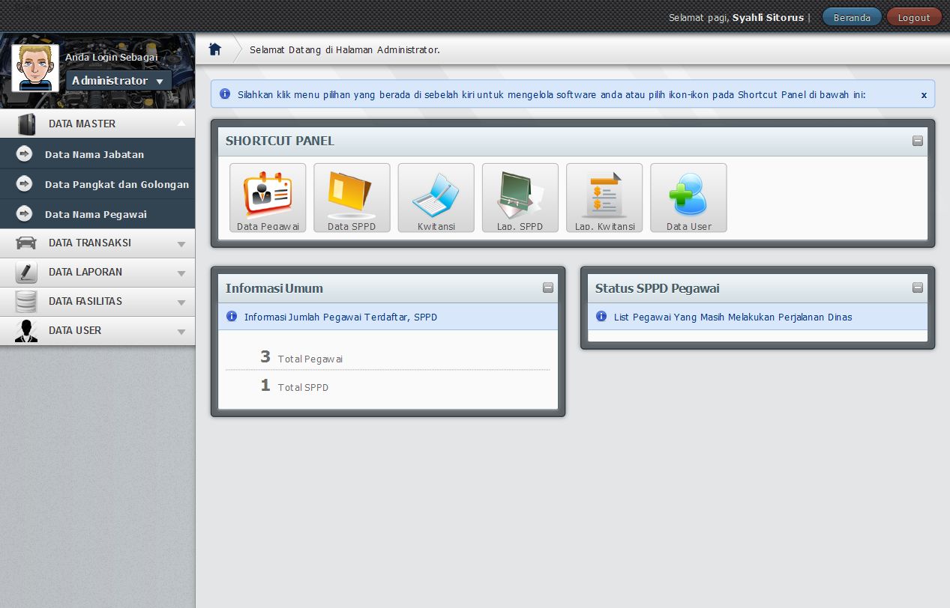The width and height of the screenshot is (950, 608).
Task: Click the Status SPPD Pegawai heading
Action: pyautogui.click(x=658, y=288)
